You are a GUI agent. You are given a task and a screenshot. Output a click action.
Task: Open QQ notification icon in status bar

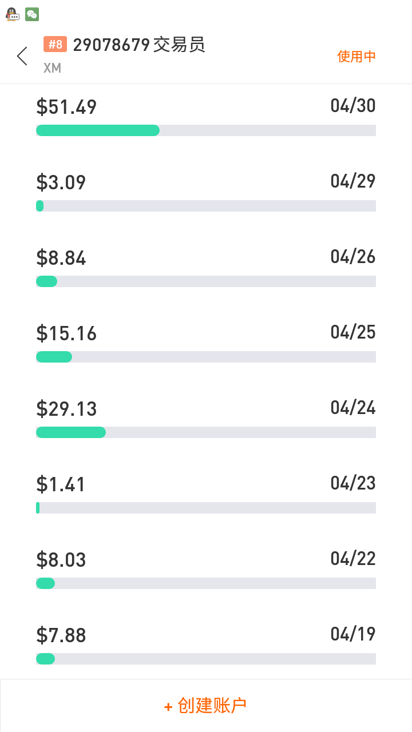click(x=12, y=14)
